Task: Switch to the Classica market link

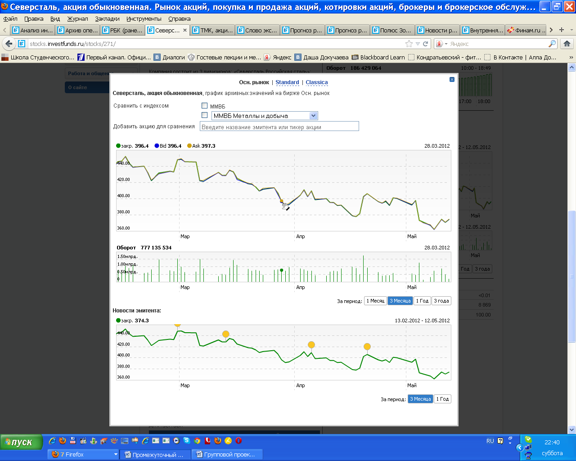Action: click(317, 82)
